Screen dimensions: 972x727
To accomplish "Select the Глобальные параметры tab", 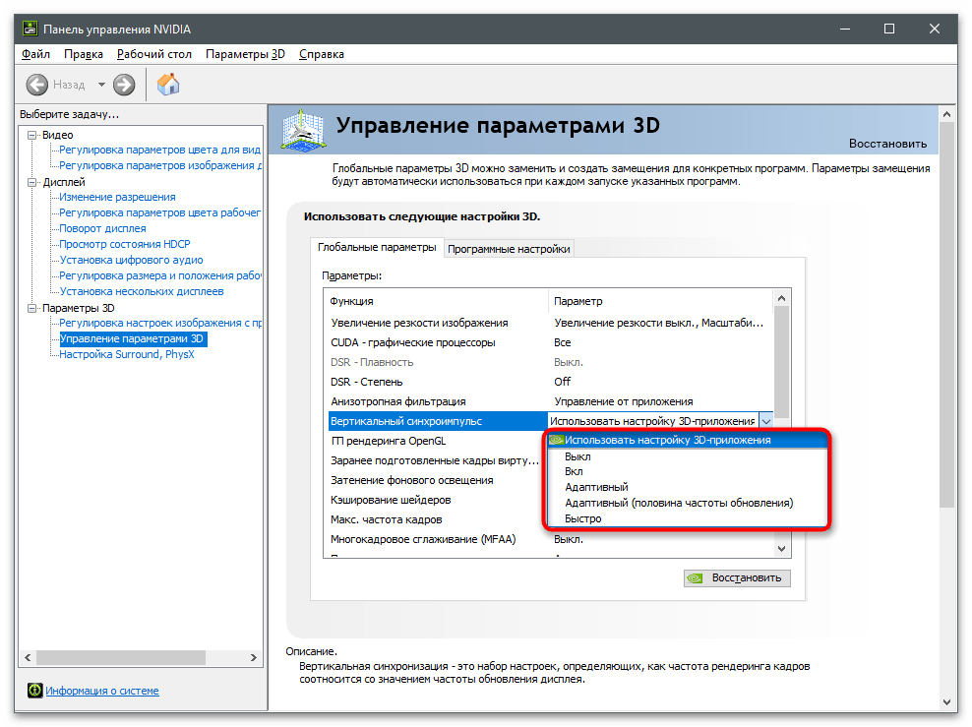I will 377,247.
